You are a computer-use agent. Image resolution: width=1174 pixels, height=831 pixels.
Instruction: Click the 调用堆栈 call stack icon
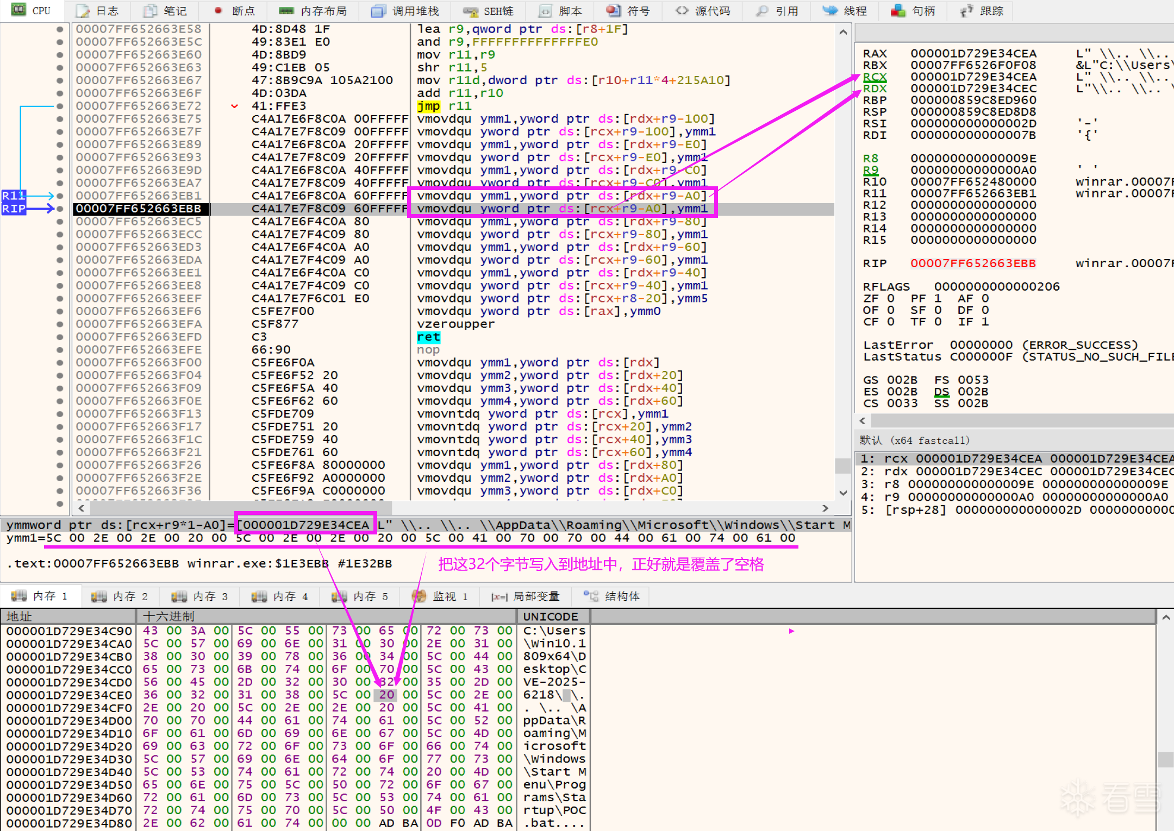pos(378,11)
